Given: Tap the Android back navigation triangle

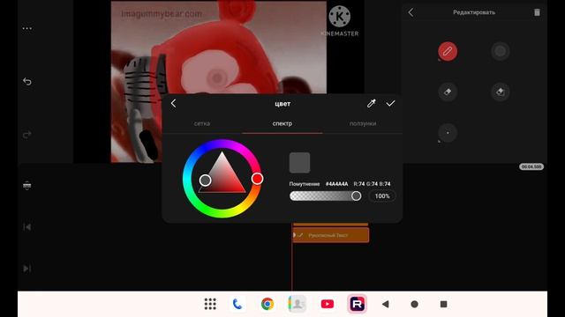Looking at the screenshot, I should 386,304.
